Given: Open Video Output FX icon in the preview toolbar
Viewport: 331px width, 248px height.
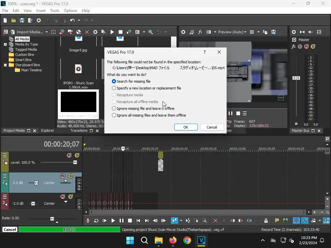Looking at the screenshot, I should (x=200, y=32).
